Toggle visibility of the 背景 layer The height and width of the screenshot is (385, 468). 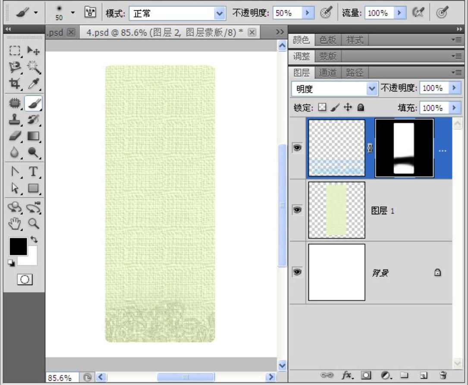tap(297, 272)
